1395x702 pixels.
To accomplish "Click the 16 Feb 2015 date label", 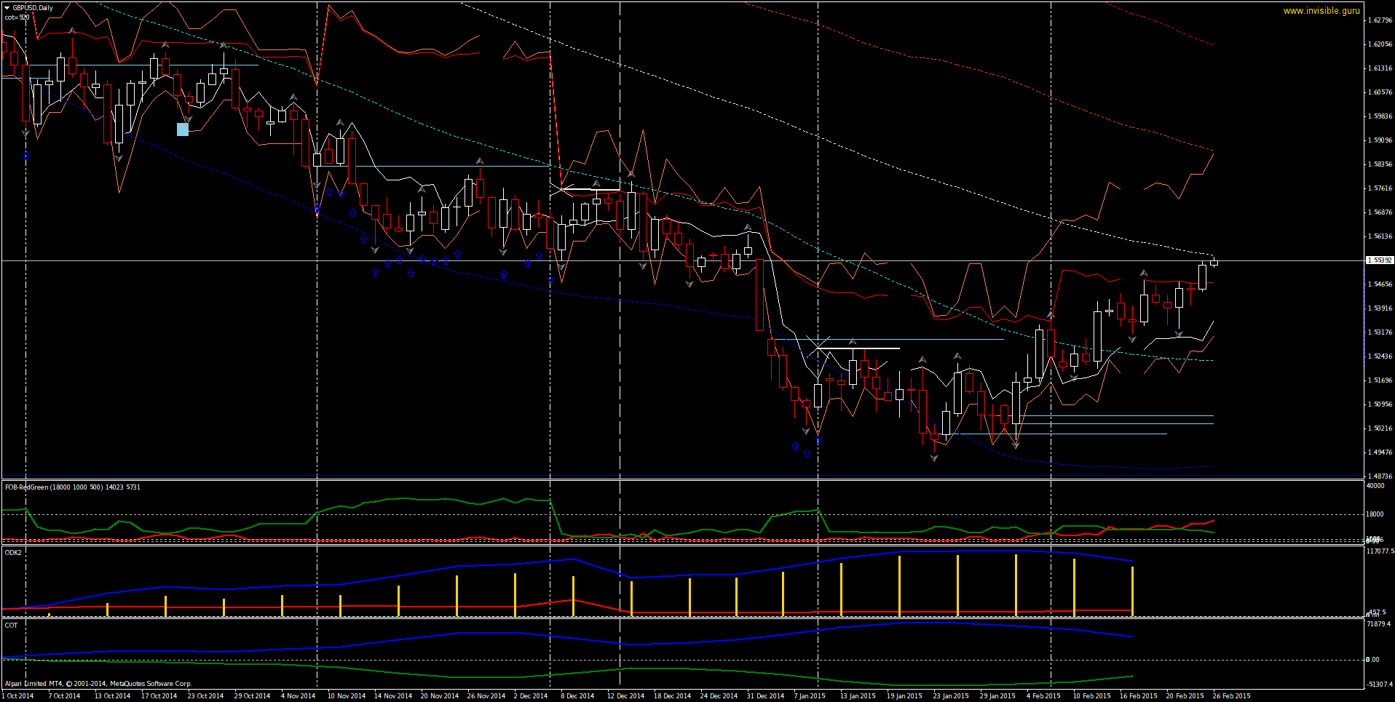I will click(1139, 696).
